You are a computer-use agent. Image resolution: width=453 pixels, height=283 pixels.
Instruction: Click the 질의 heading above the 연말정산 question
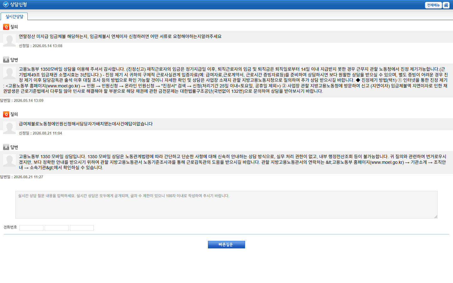(14, 27)
